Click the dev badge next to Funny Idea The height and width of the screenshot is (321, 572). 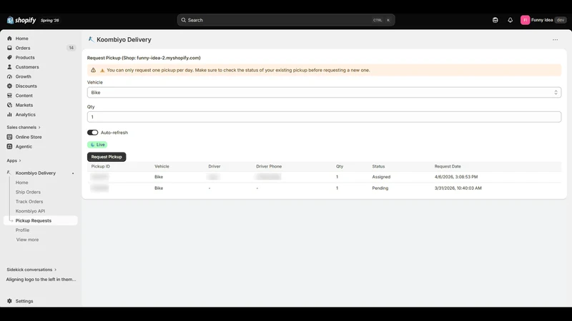point(561,20)
